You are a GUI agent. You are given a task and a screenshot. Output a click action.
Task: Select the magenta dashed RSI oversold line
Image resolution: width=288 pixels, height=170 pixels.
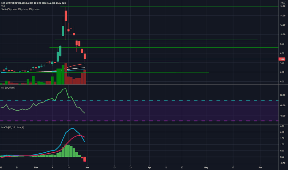(139, 121)
